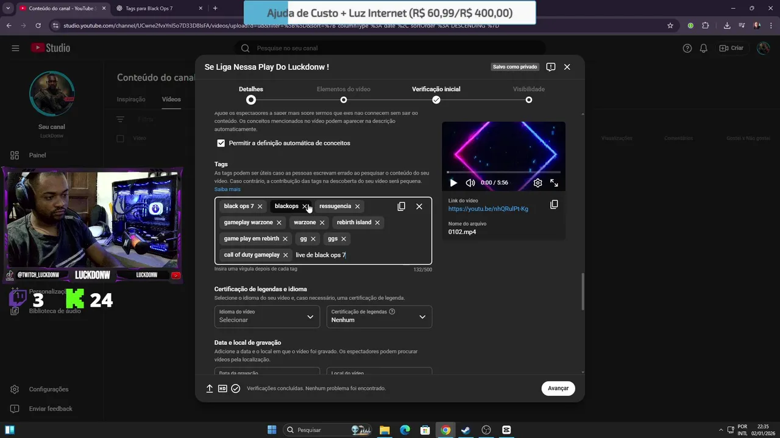Open the channel account avatar

[x=763, y=48]
